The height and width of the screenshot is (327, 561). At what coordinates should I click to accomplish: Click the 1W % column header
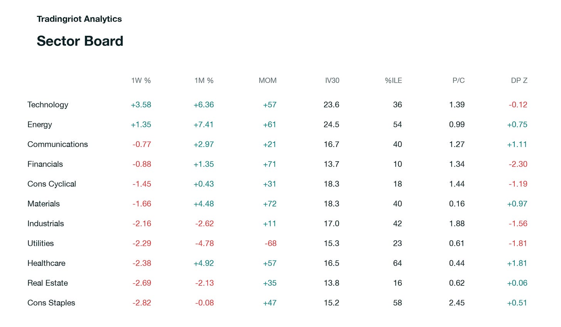(141, 80)
